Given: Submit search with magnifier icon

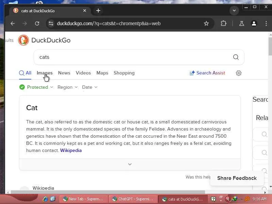Looking at the screenshot, I should point(236,57).
